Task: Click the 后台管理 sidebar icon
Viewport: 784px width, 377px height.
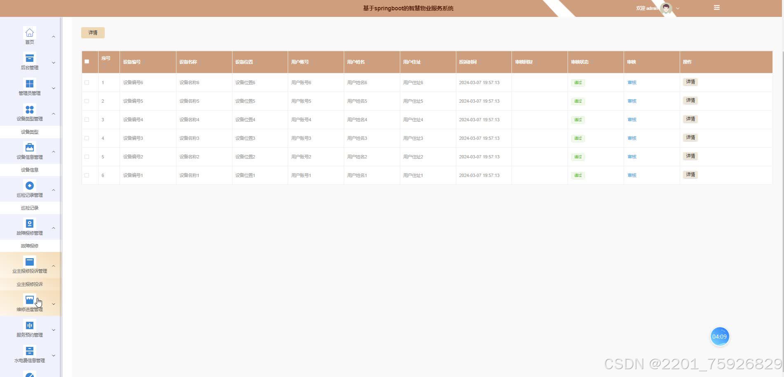Action: click(x=30, y=58)
